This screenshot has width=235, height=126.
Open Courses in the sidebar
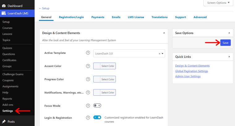coord(7,28)
